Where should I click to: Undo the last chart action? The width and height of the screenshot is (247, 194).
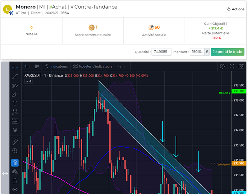(119, 66)
